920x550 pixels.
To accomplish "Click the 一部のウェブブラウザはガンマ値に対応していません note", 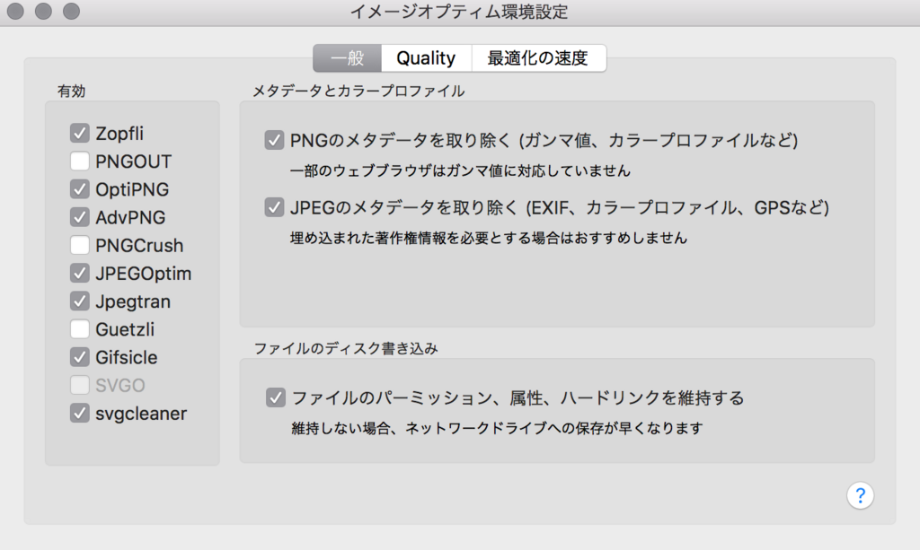I will coord(460,170).
